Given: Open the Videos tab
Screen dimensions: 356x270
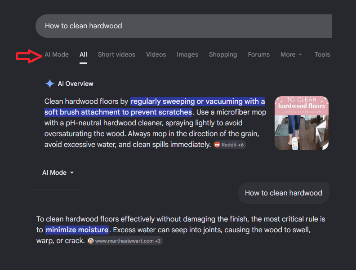Looking at the screenshot, I should [x=156, y=54].
